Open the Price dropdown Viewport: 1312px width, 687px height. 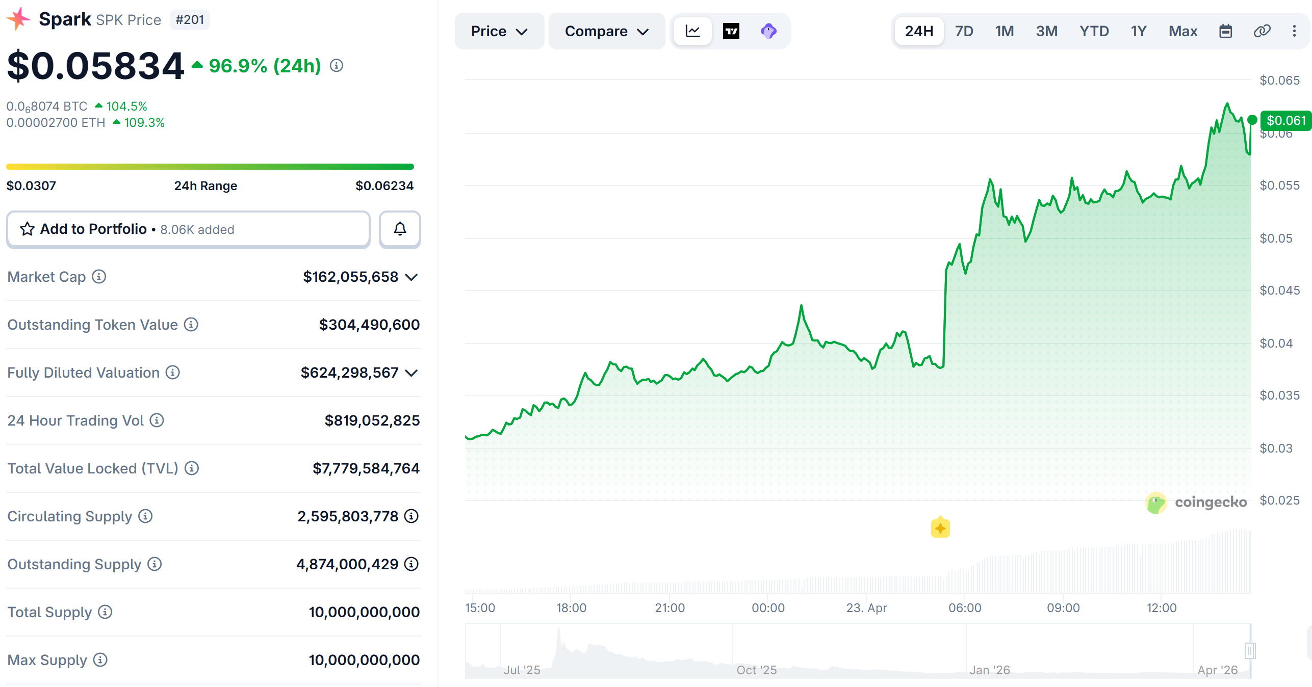pos(499,31)
